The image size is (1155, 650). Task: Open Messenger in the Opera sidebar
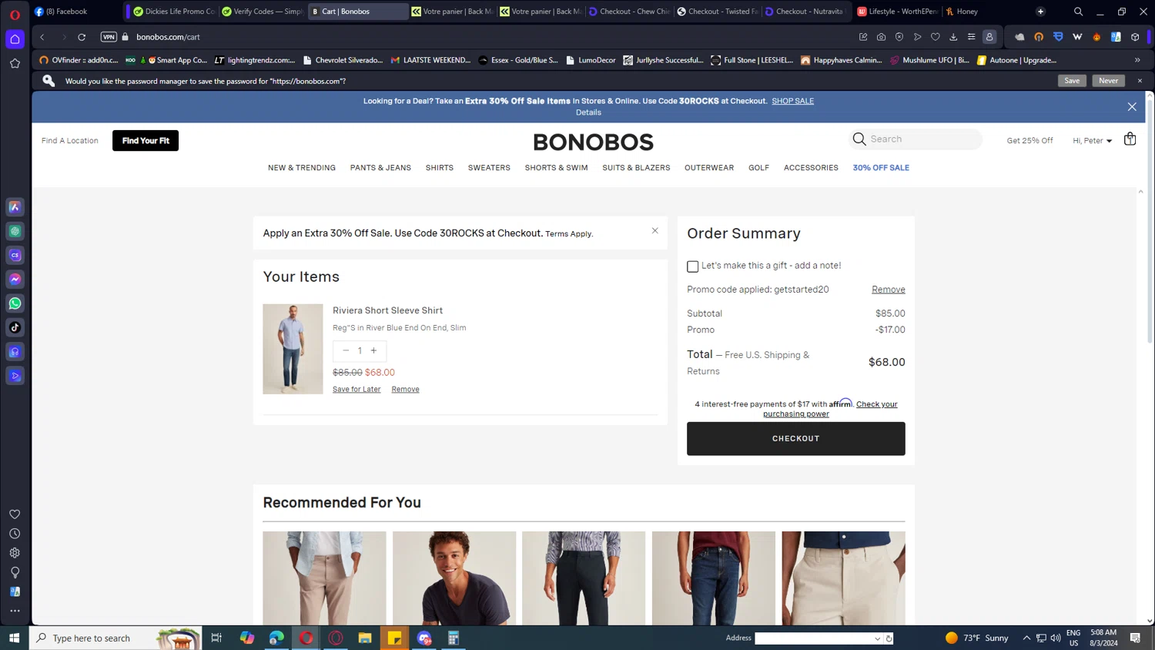15,279
